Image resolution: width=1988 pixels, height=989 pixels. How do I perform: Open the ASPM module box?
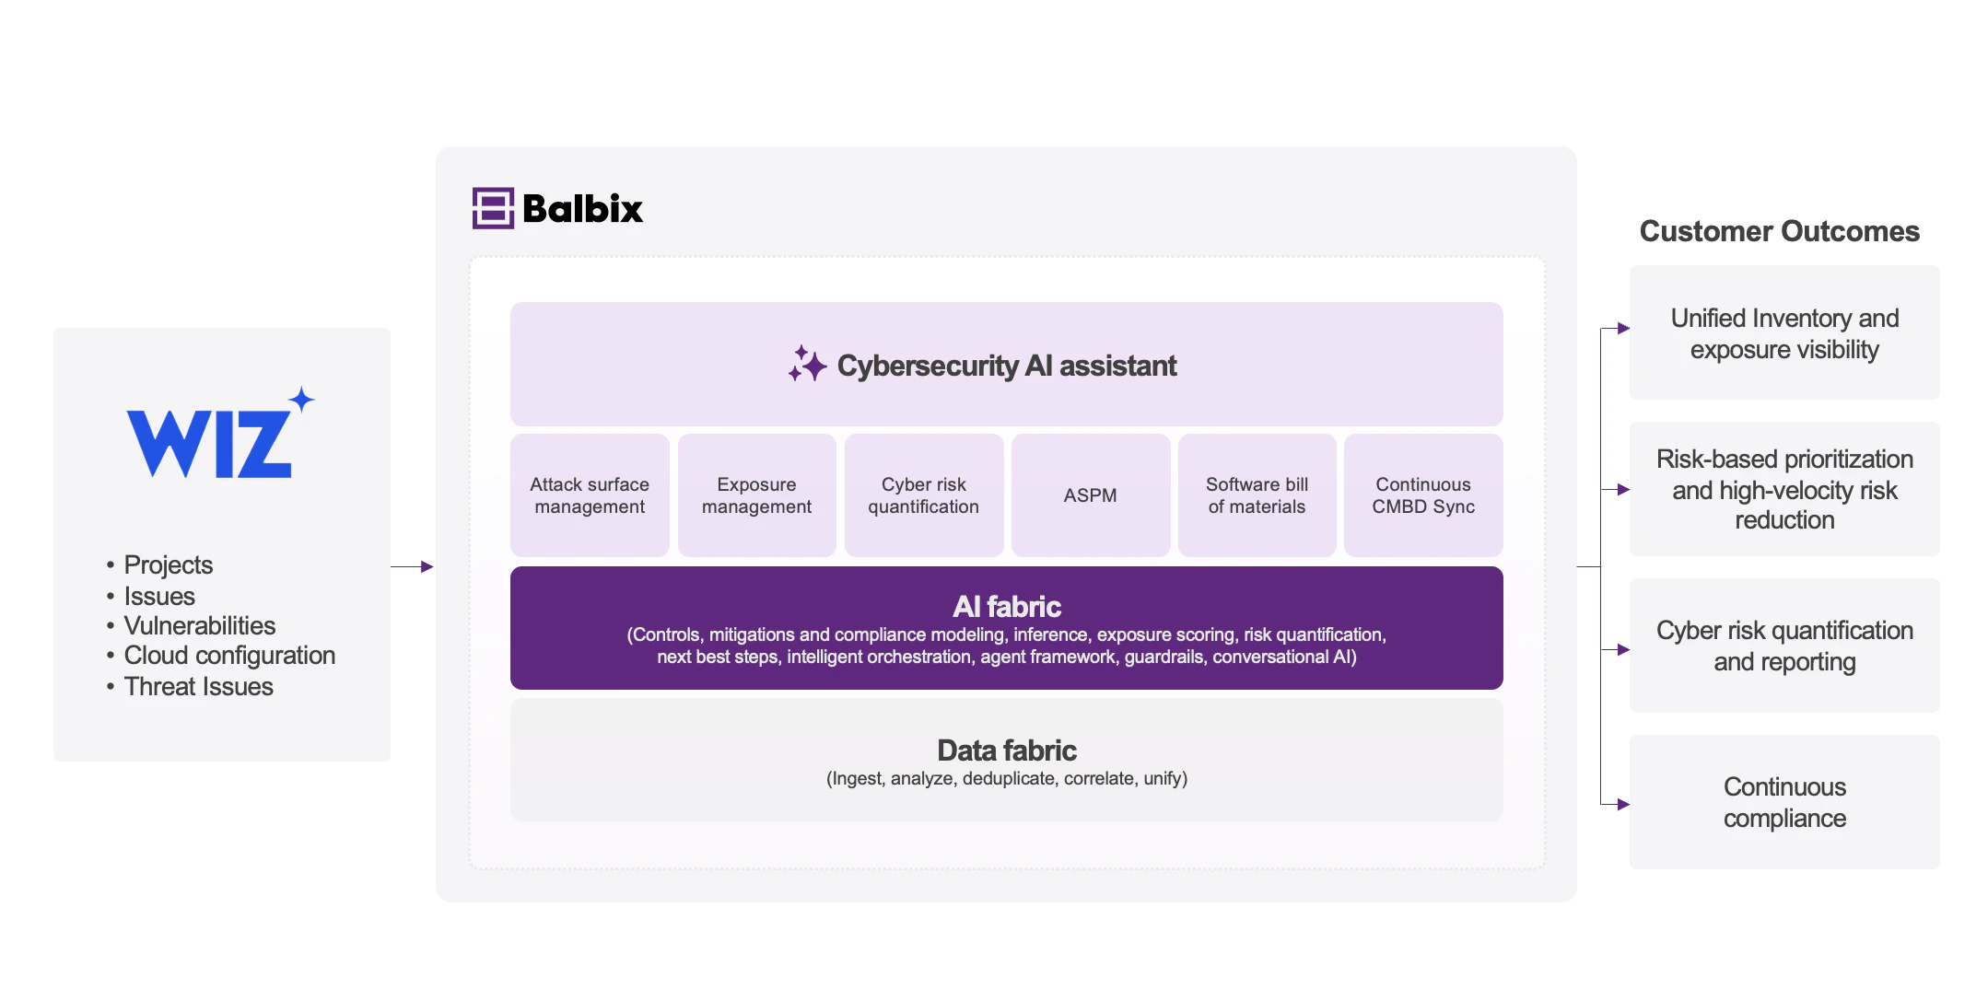(1090, 495)
